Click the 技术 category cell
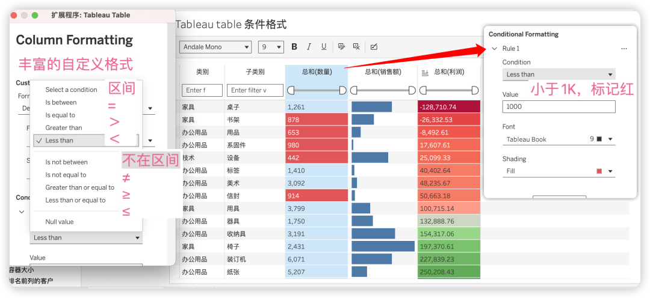The height and width of the screenshot is (298, 650). (x=202, y=158)
